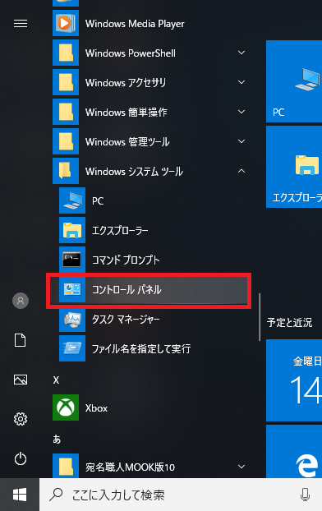The width and height of the screenshot is (322, 511).
Task: Click the Windows システム ツール folder icon
Action: click(x=66, y=171)
